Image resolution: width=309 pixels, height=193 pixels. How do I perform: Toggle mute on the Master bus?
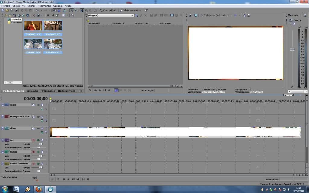pyautogui.click(x=294, y=24)
